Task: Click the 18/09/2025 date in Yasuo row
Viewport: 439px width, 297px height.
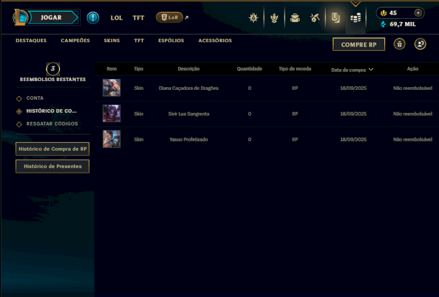Action: click(x=353, y=140)
